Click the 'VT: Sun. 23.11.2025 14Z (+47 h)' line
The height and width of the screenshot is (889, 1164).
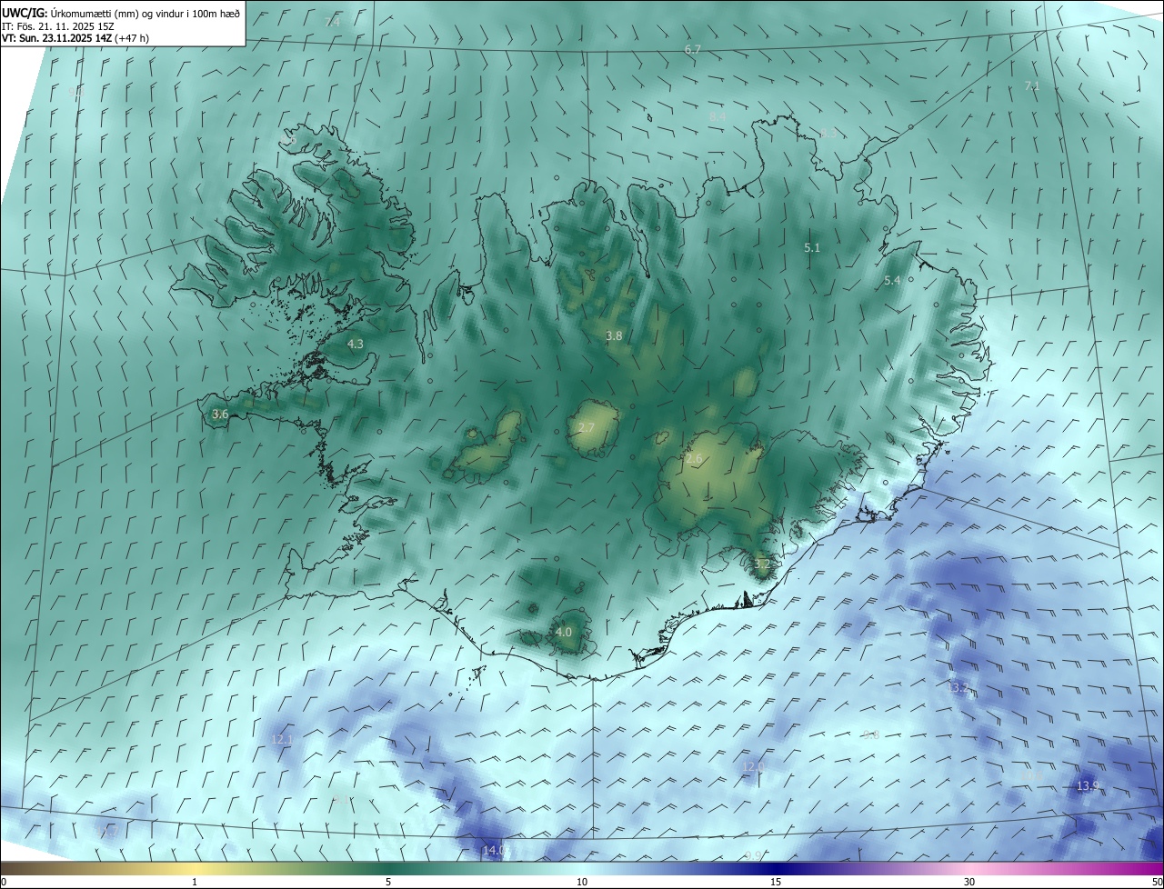click(75, 38)
